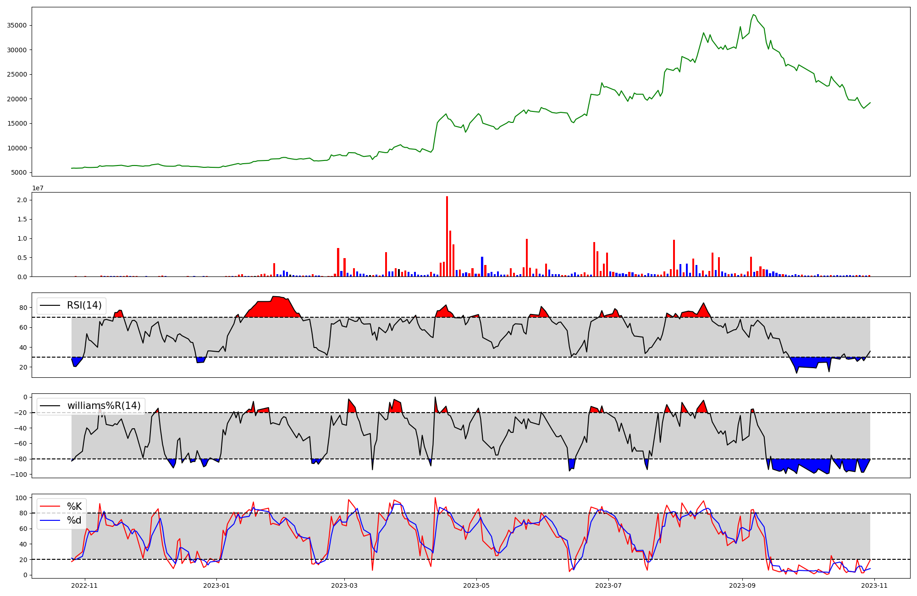Click the 2023-09 x-axis date label
The image size is (917, 596).
742,585
